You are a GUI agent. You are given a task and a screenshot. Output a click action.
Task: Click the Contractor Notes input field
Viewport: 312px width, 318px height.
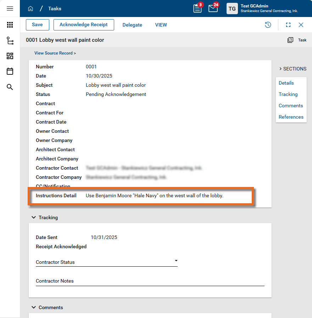[150, 281]
